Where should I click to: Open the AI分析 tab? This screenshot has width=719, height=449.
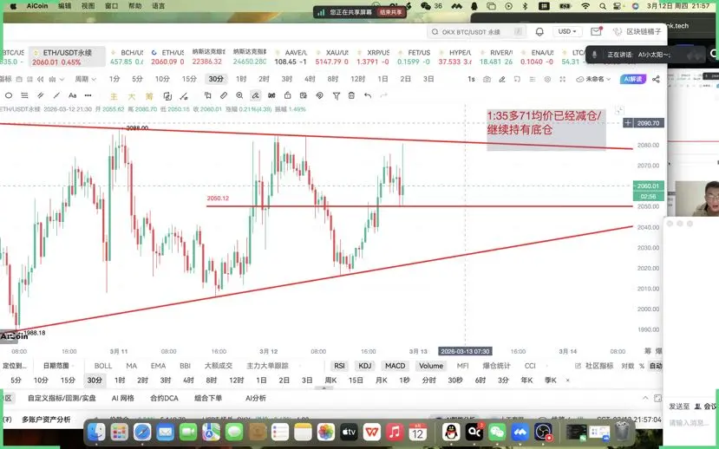tap(255, 398)
